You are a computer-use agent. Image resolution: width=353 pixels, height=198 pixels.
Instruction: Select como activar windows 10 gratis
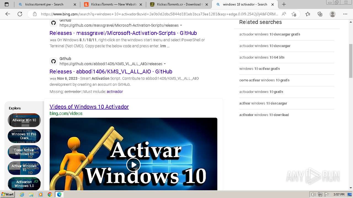tap(264, 80)
